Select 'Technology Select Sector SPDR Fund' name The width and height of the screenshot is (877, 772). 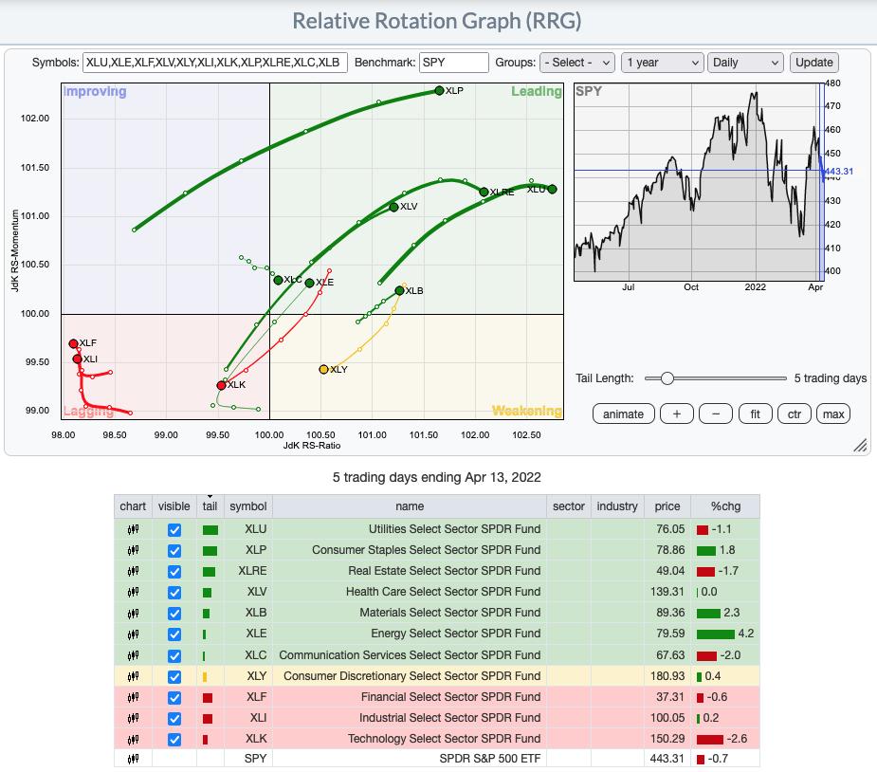point(444,739)
